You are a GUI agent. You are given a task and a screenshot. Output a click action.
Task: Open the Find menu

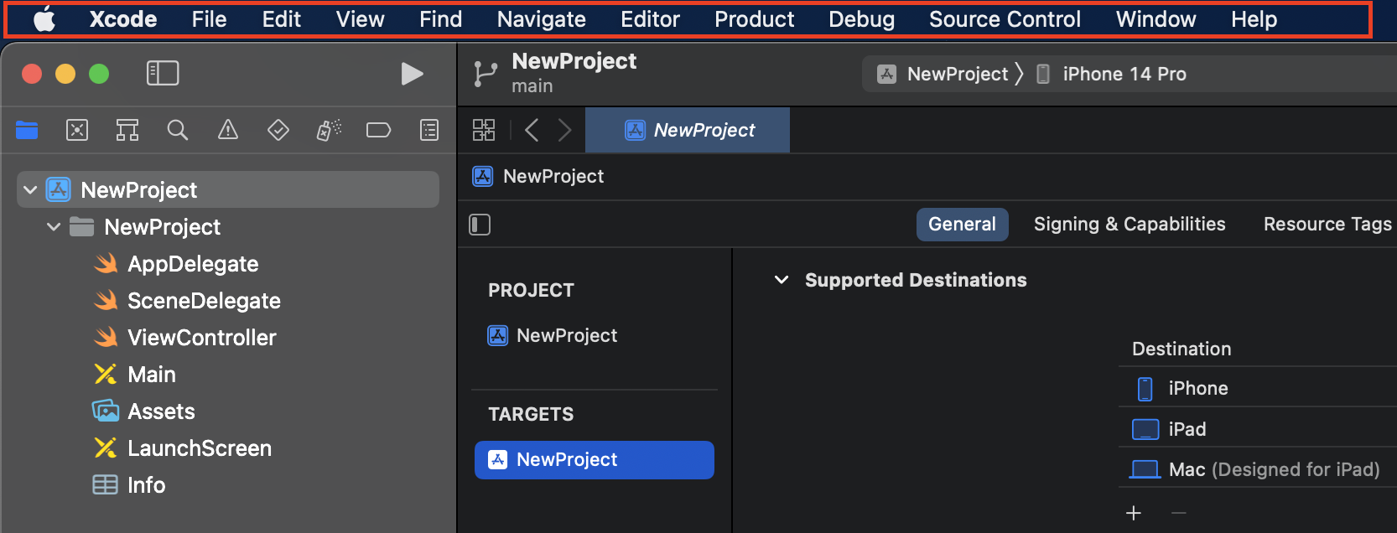441,19
